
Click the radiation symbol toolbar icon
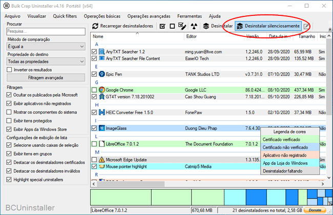[194, 26]
